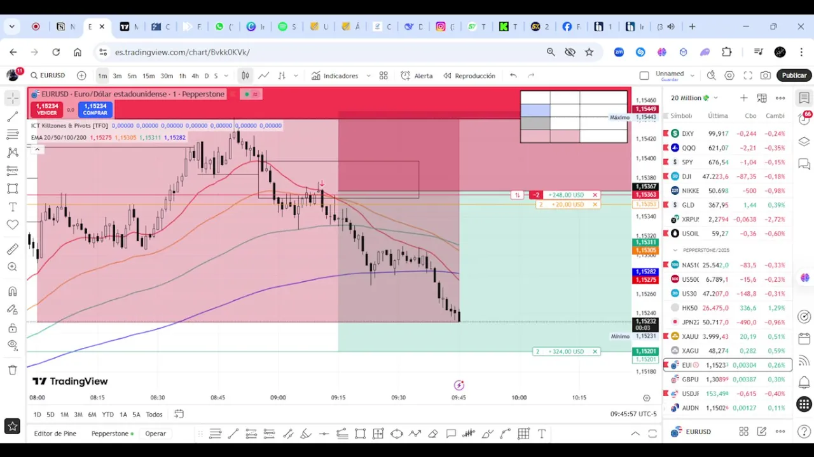Viewport: 814px width, 457px height.
Task: Open the indicator templates grid icon
Action: [383, 76]
